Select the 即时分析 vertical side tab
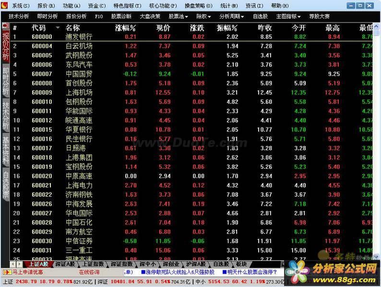The height and width of the screenshot is (287, 381). tap(6, 81)
